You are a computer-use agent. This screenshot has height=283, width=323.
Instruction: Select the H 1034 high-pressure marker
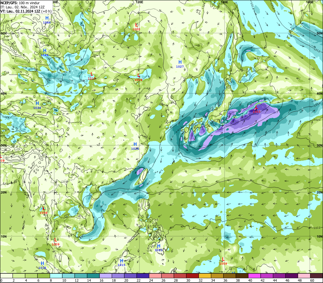(37, 105)
